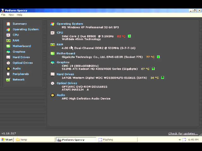Click the Audio speaker icon in sidebar

8,69
